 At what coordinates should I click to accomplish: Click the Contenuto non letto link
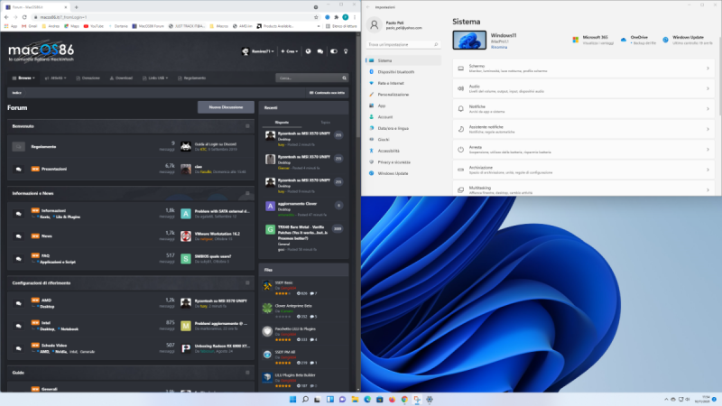point(327,93)
